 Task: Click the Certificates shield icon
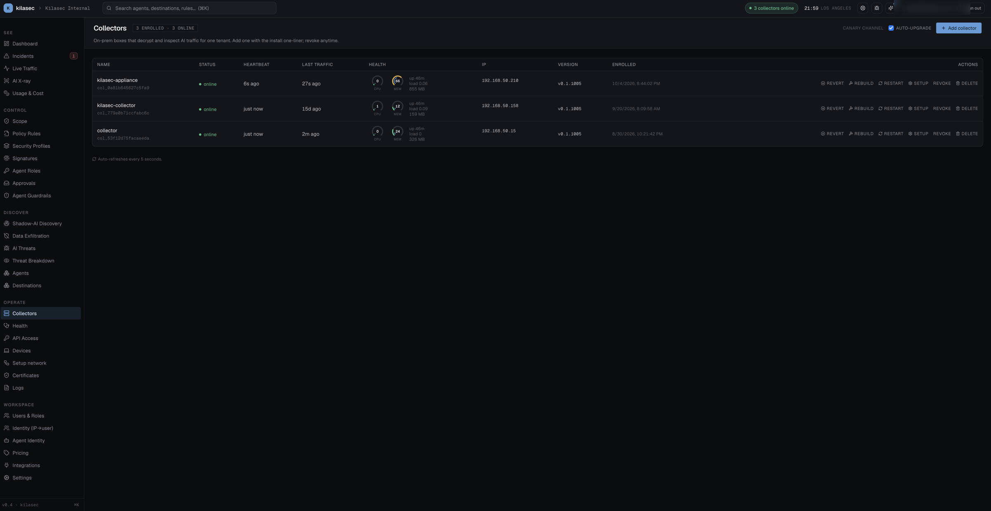(6, 375)
